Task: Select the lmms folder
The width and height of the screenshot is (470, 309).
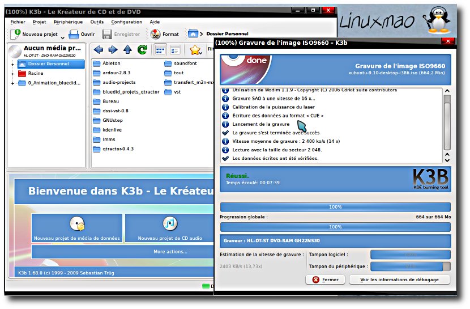Action: [104, 139]
